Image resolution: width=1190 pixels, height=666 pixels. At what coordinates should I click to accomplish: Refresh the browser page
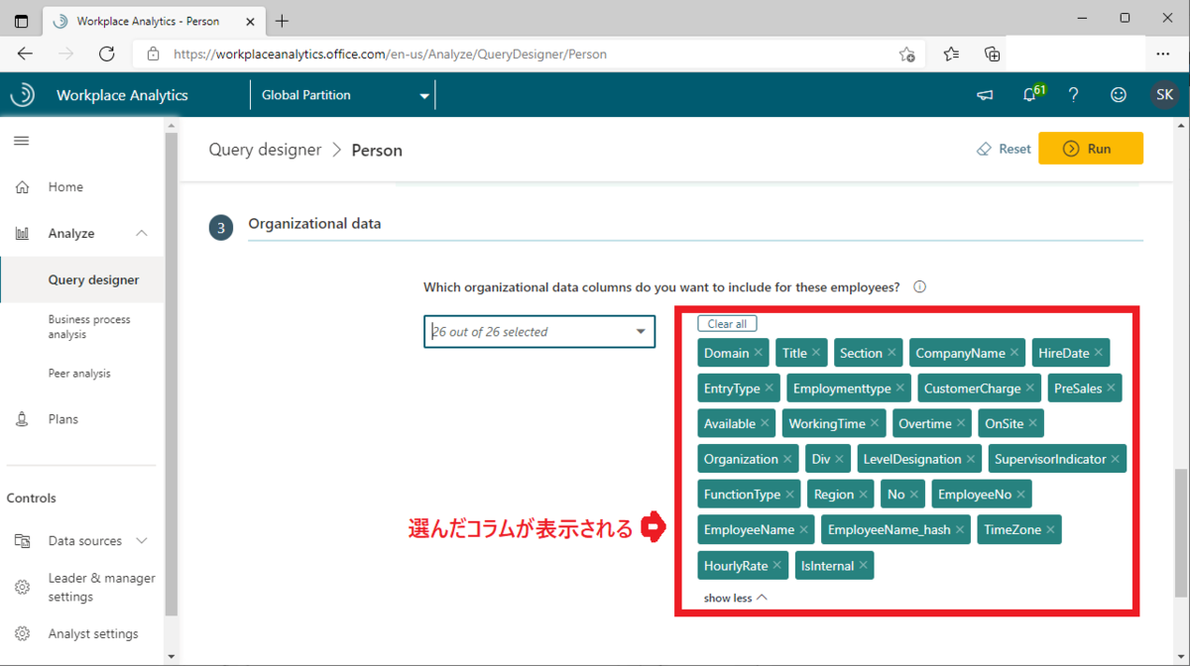click(107, 54)
